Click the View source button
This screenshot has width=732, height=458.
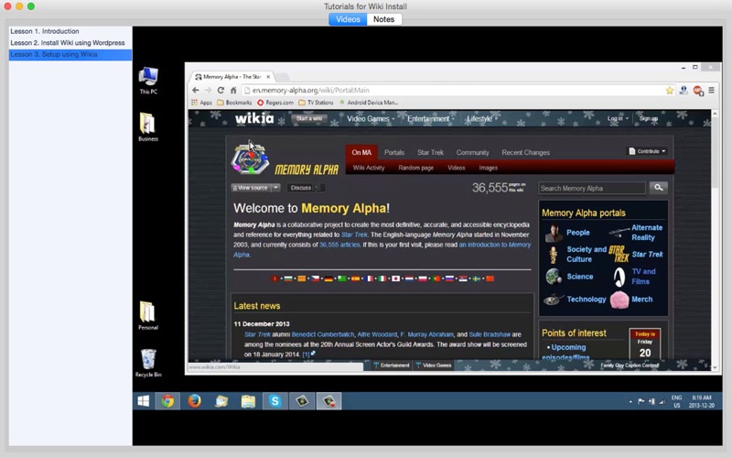coord(251,188)
